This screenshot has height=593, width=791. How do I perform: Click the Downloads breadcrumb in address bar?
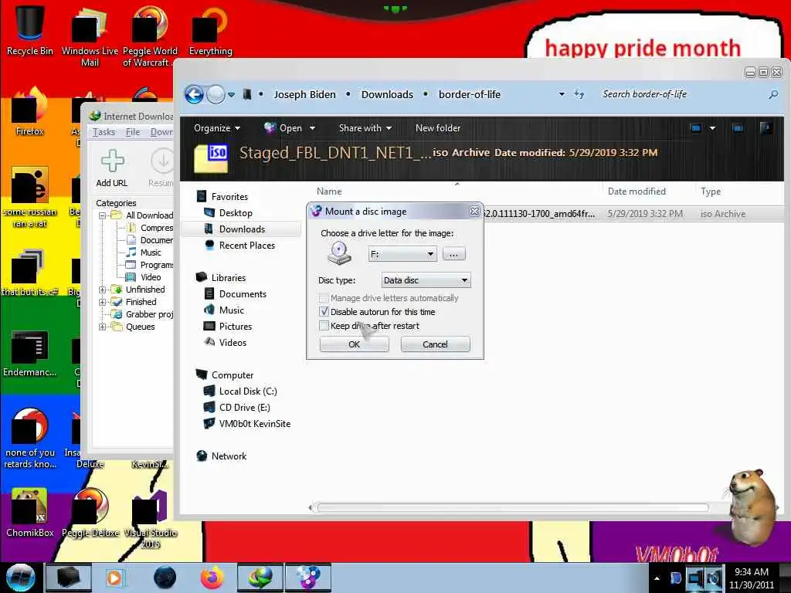387,94
